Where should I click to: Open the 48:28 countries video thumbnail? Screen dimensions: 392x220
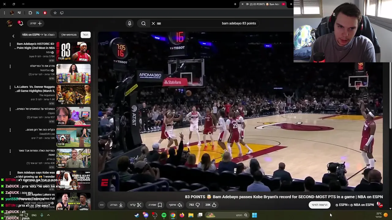(73, 158)
